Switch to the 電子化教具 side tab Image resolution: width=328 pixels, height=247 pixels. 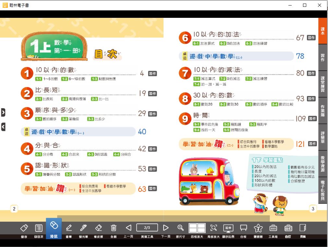click(323, 190)
